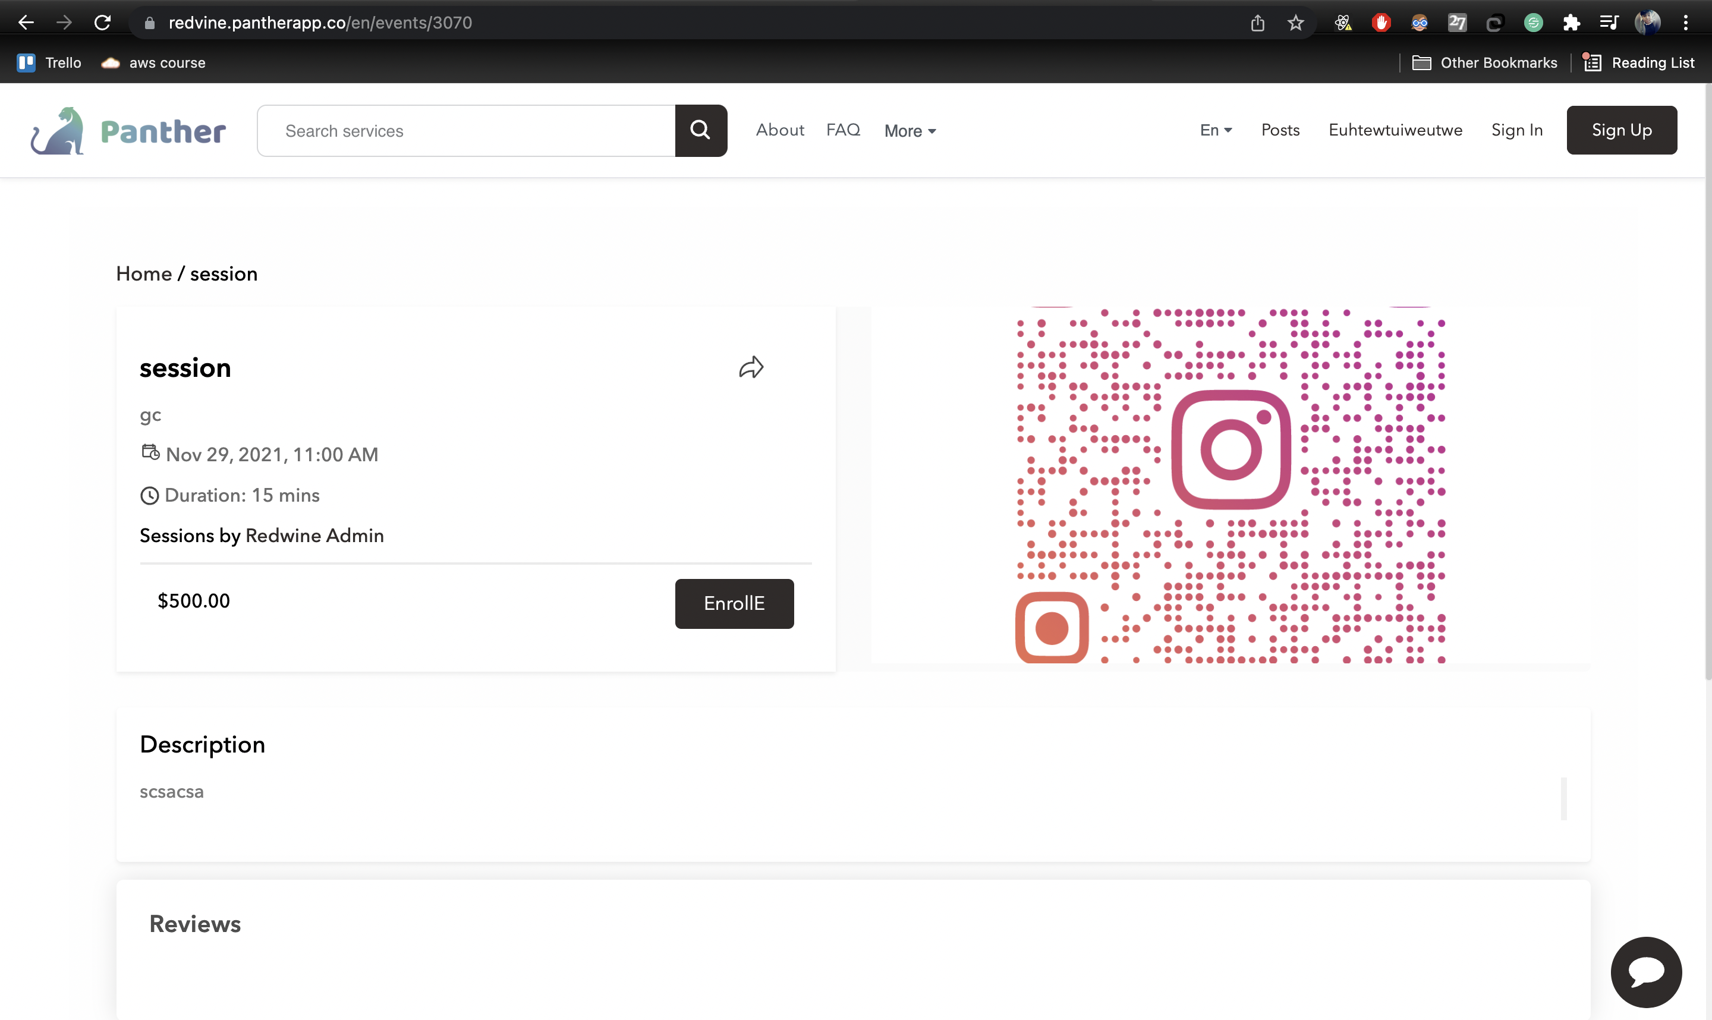The width and height of the screenshot is (1712, 1020).
Task: Expand the More dropdown menu
Action: 909,131
